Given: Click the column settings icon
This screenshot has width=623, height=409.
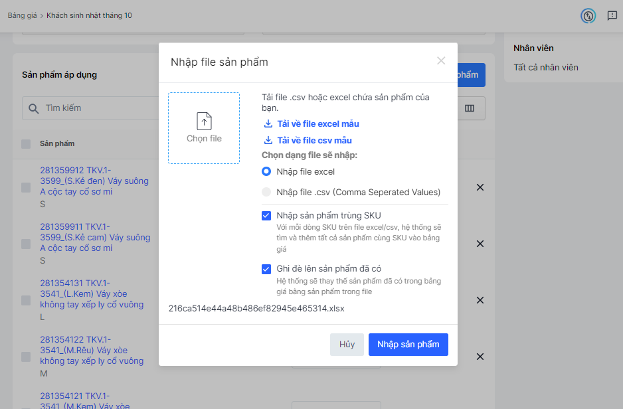Looking at the screenshot, I should [x=470, y=108].
